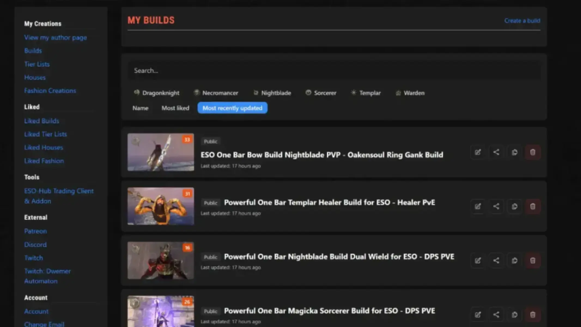
Task: Open Powerful One Bar Magicka Sorcerer title
Action: [x=330, y=311]
